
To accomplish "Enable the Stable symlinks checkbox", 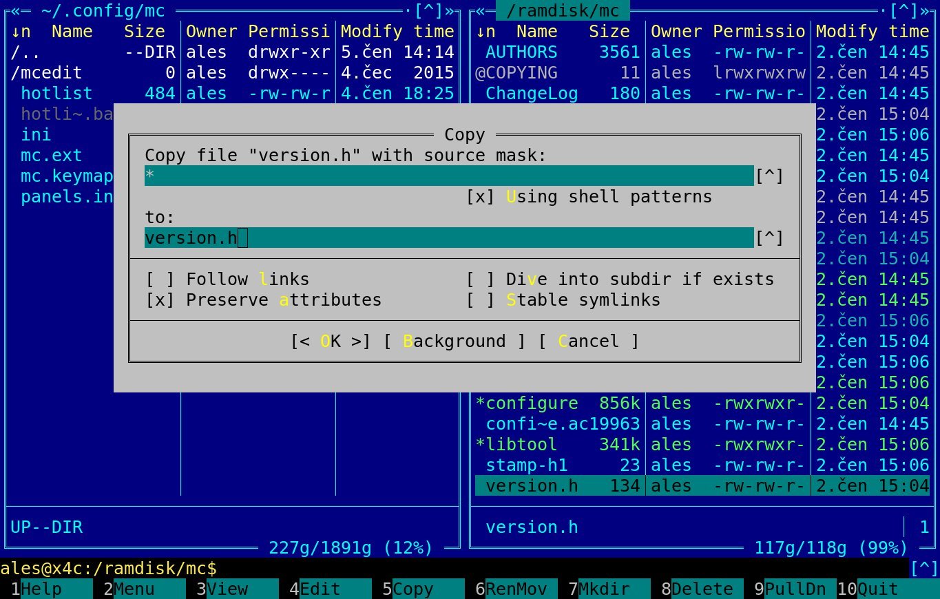I will 481,300.
